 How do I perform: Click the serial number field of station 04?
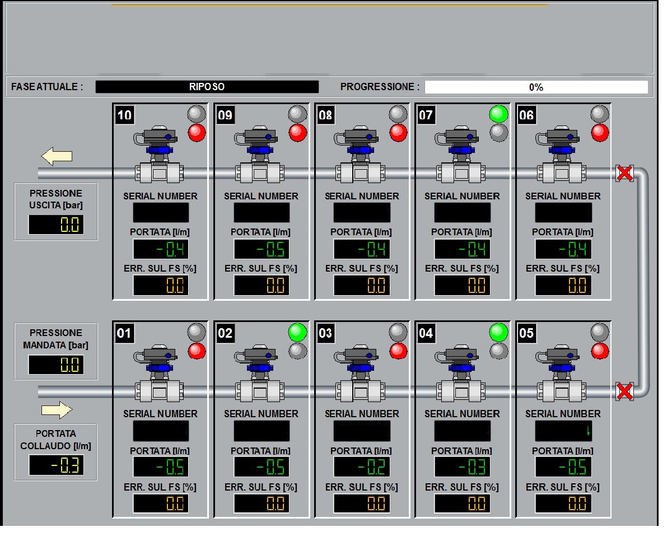463,431
